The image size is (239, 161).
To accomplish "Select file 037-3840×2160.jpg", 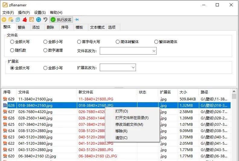I will [35, 125].
